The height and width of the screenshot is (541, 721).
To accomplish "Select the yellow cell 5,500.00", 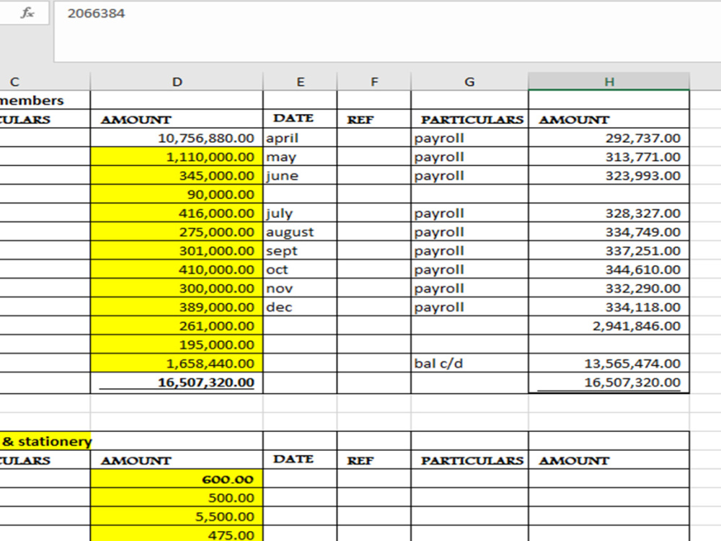I will [177, 516].
